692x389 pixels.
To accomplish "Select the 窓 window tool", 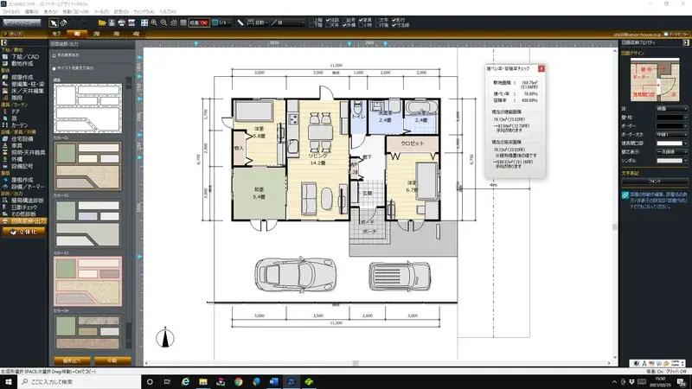I will (14, 118).
